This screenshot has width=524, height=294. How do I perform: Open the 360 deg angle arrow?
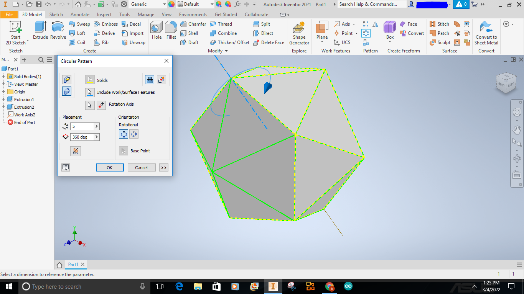pos(97,137)
